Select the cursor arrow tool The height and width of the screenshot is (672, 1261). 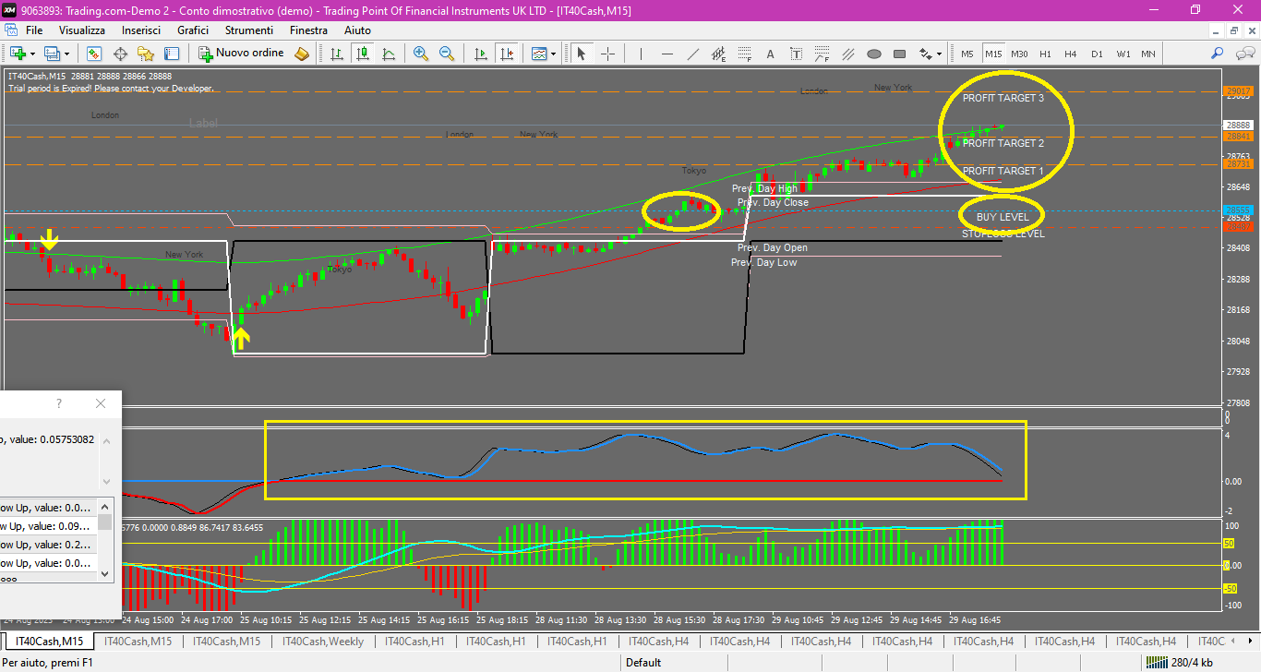tap(582, 54)
